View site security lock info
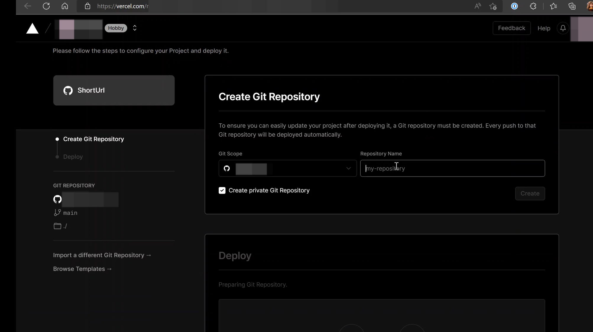 click(x=88, y=6)
